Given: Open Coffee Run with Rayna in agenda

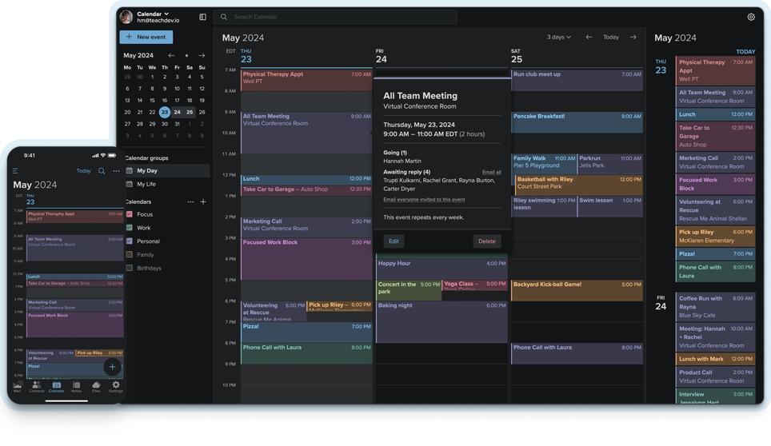Looking at the screenshot, I should tap(716, 306).
